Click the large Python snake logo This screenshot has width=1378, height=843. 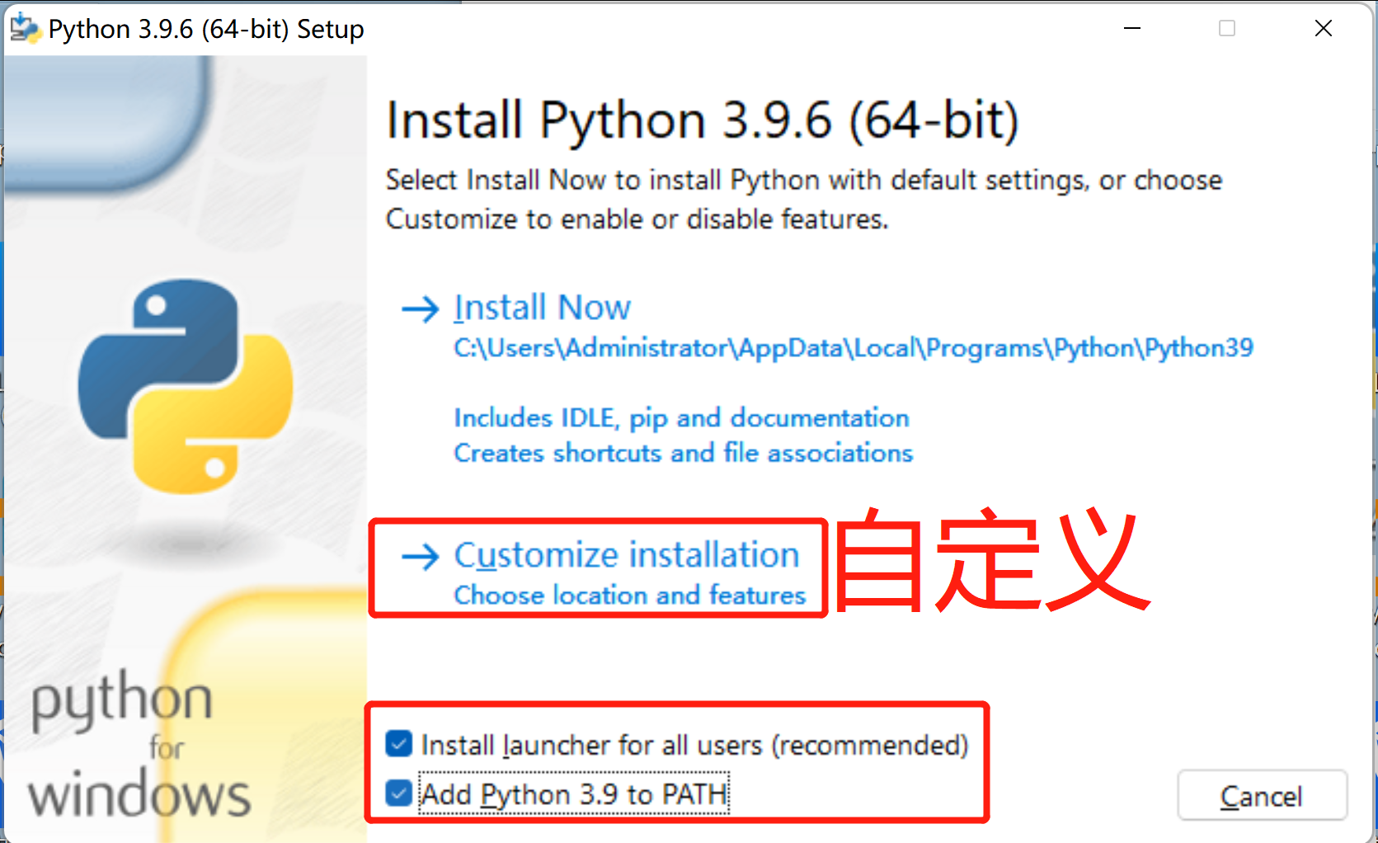pyautogui.click(x=186, y=386)
